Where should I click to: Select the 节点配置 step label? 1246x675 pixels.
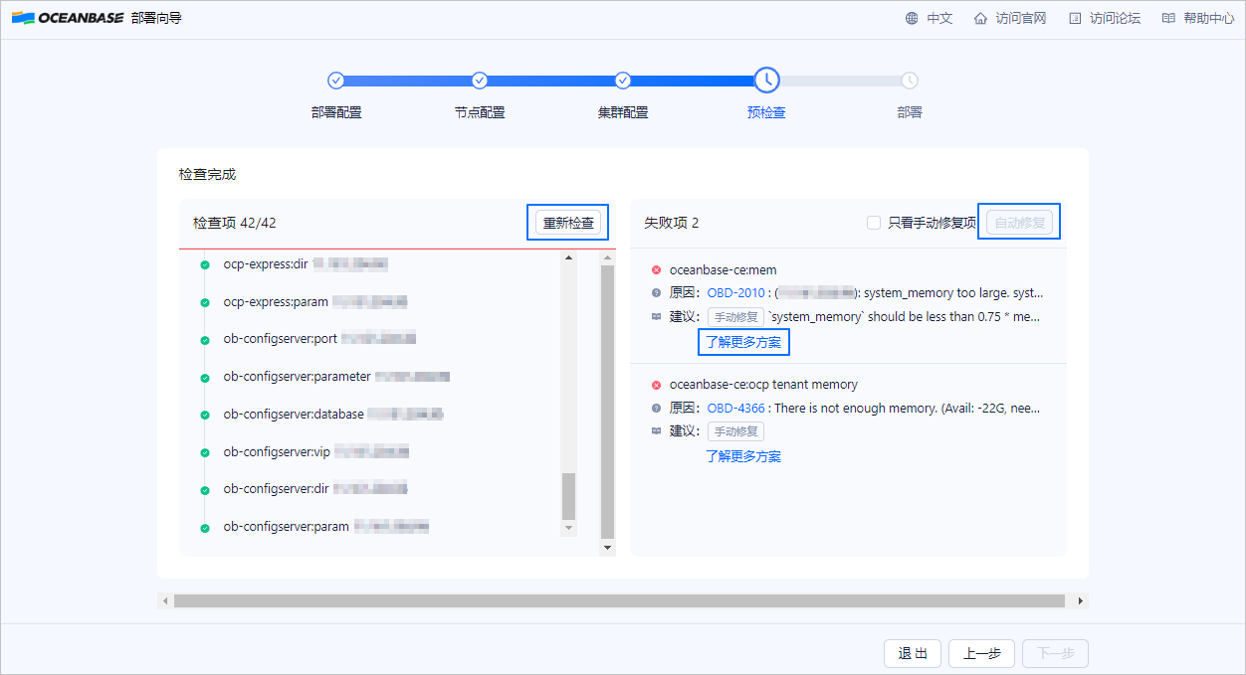[479, 112]
